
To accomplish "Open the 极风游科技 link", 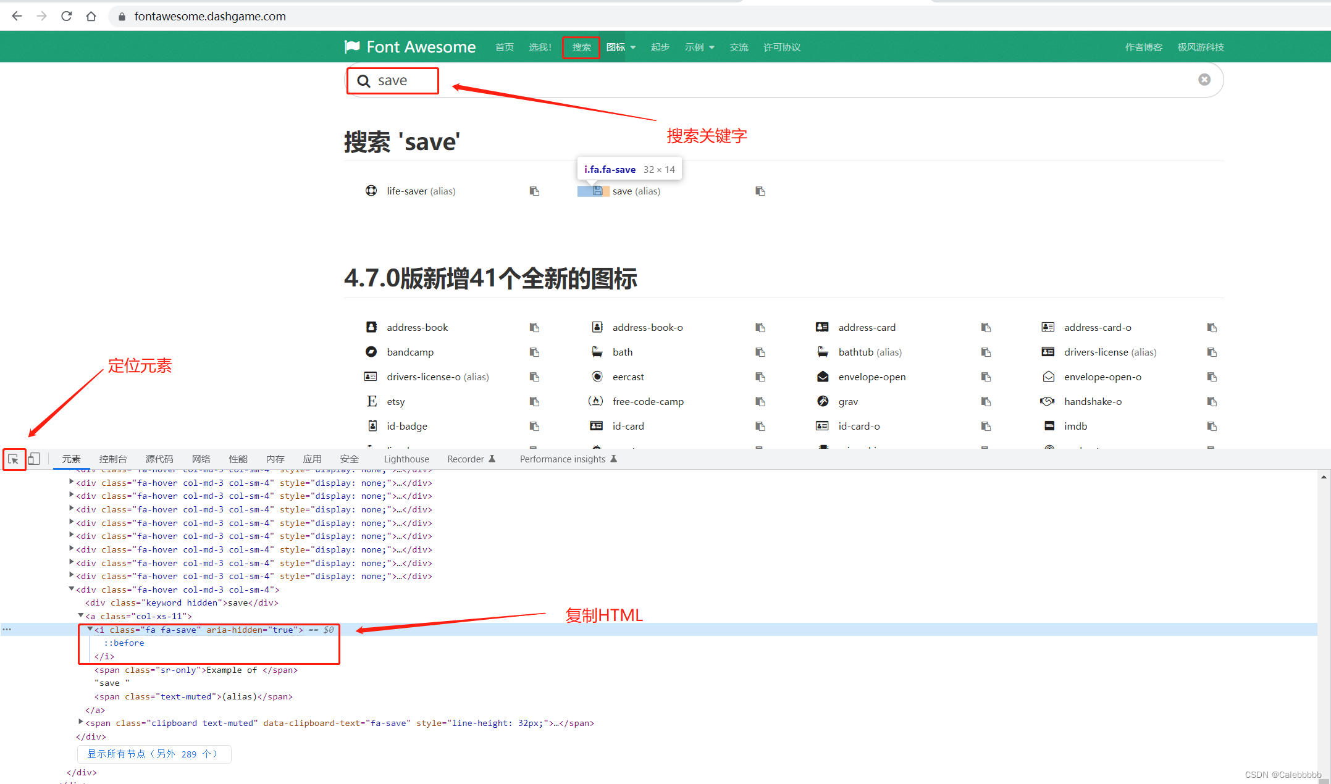I will click(x=1201, y=48).
